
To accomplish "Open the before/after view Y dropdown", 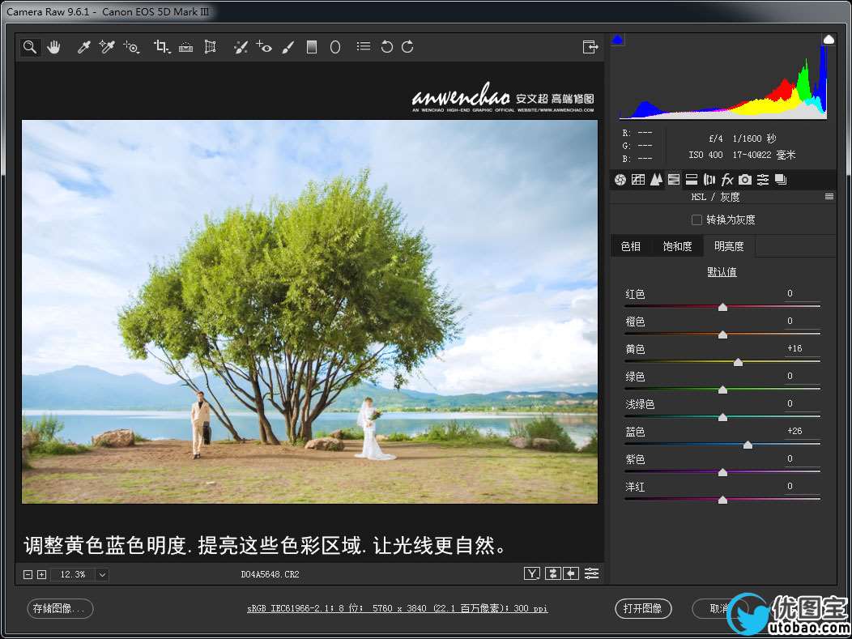I will (531, 573).
